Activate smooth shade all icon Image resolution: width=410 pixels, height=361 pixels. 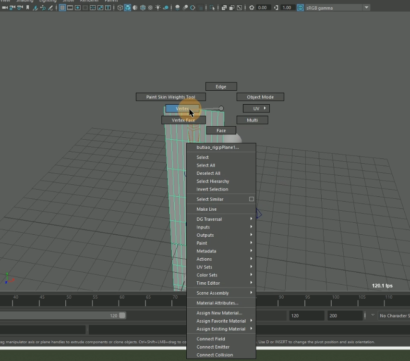tap(128, 8)
